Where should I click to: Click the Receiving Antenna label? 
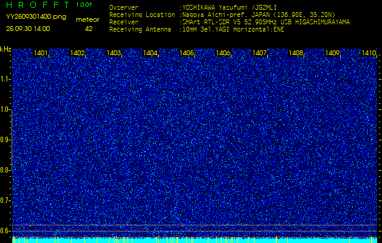click(140, 30)
